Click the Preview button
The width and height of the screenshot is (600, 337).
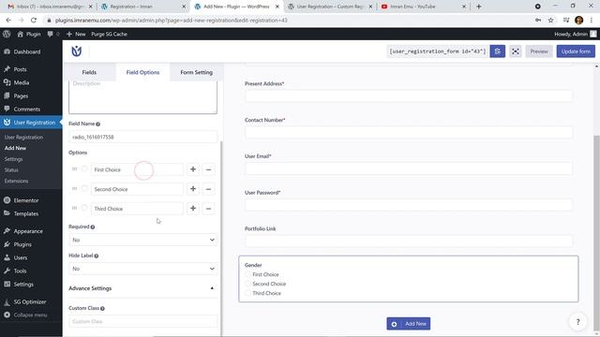(x=539, y=51)
